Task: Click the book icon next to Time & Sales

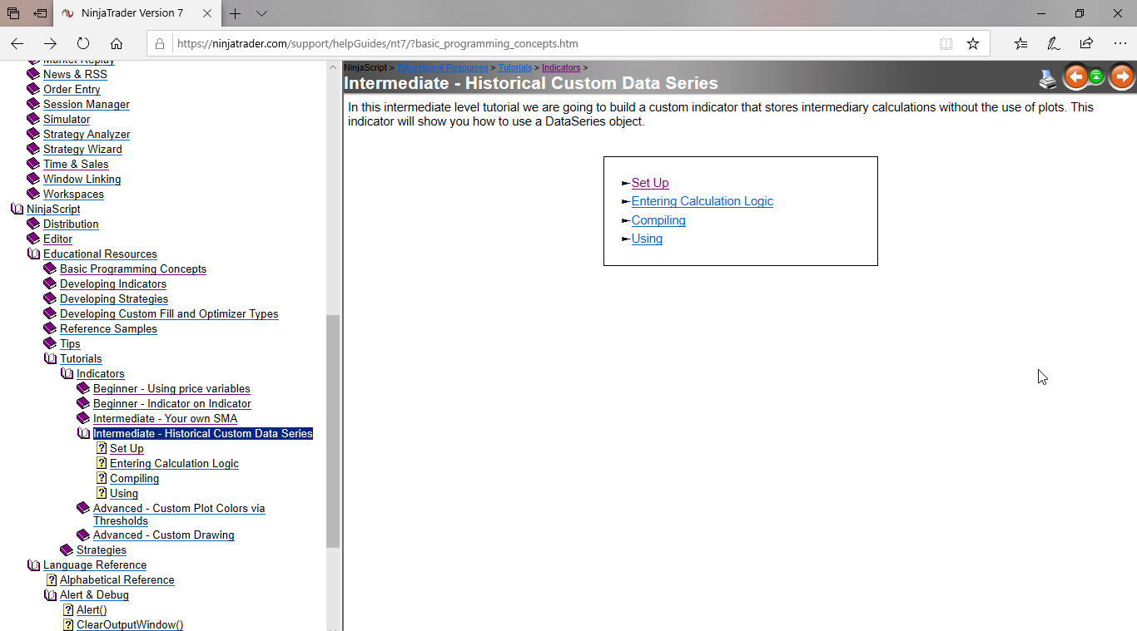Action: [33, 164]
